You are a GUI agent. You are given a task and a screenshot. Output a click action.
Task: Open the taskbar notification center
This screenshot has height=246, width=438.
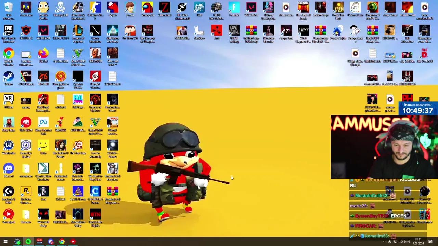pyautogui.click(x=430, y=242)
